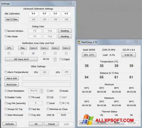Click first Idle Calibration 0.0 field
This screenshot has height=128, width=142.
[x=33, y=14]
